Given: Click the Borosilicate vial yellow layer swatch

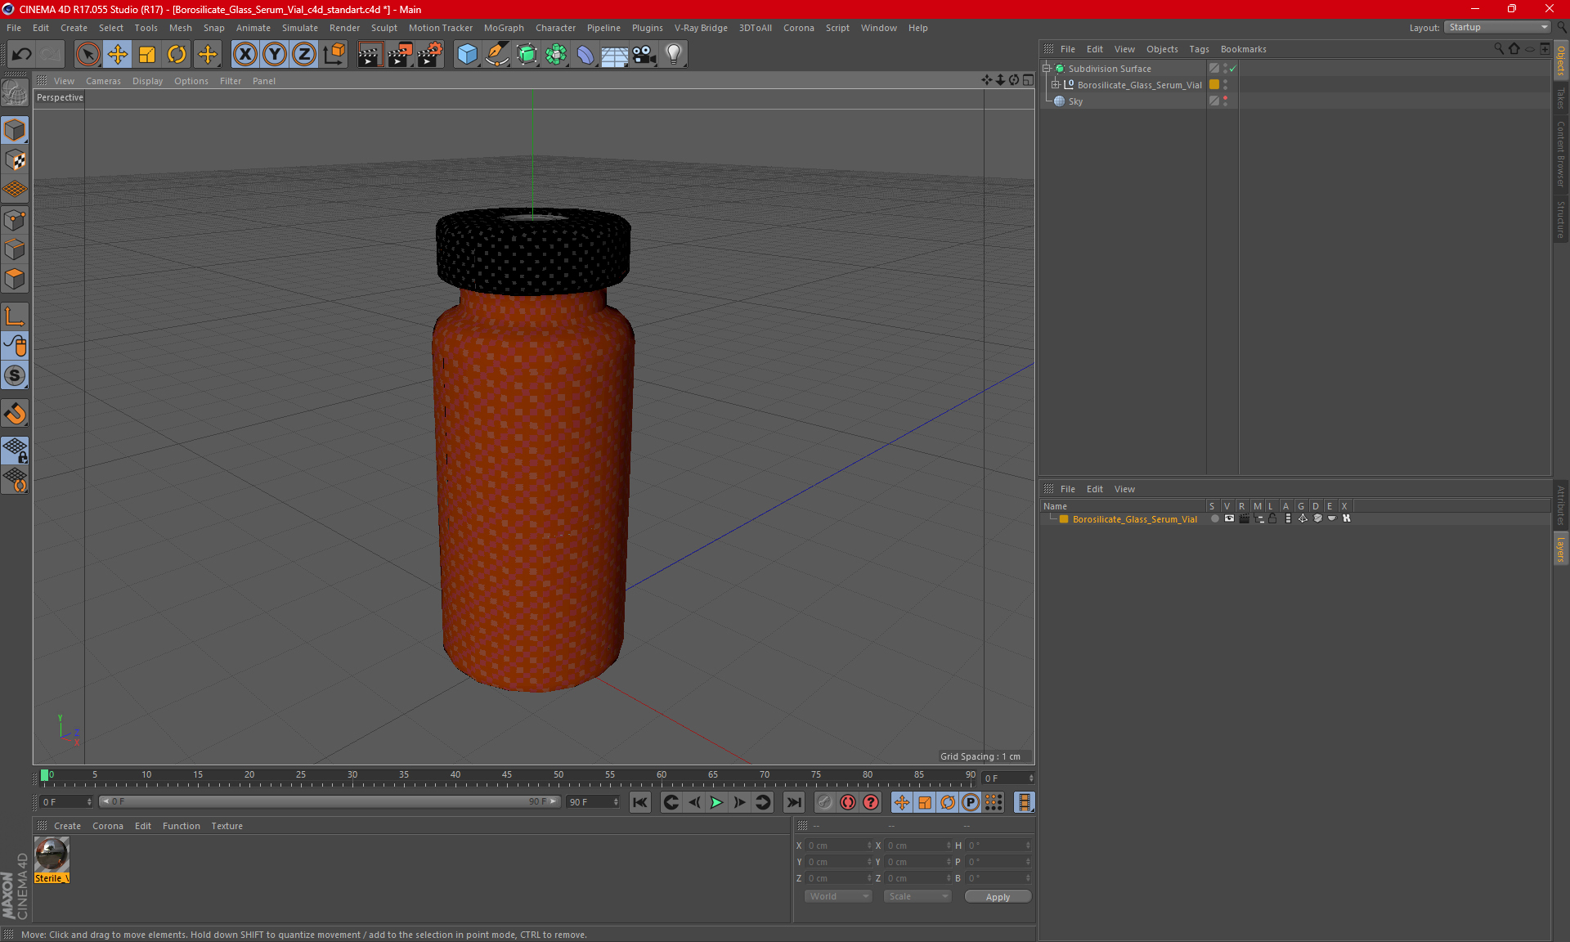Looking at the screenshot, I should [1214, 84].
